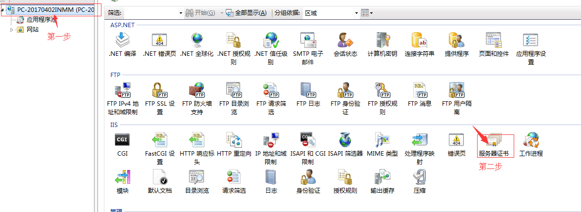
Task: Open the FTP 身份验证 icon
Action: point(345,90)
